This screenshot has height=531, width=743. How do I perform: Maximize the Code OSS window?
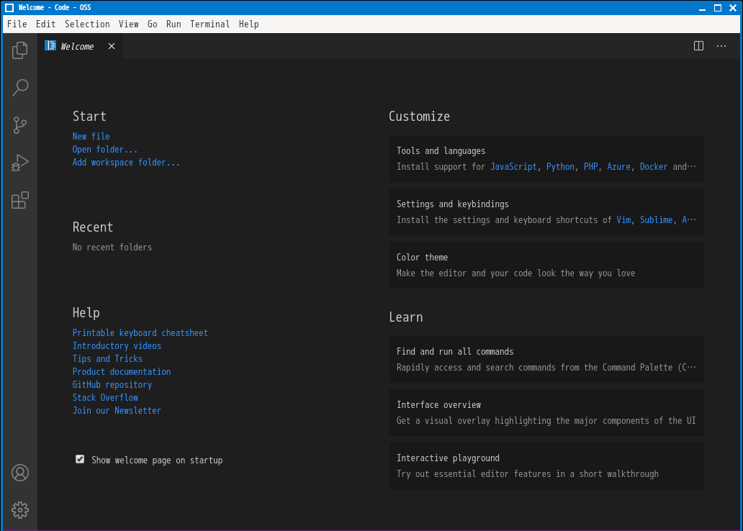[718, 8]
